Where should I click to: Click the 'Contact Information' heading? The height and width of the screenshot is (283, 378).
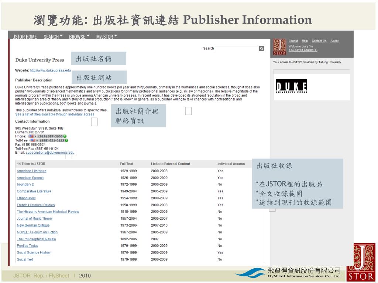point(32,121)
